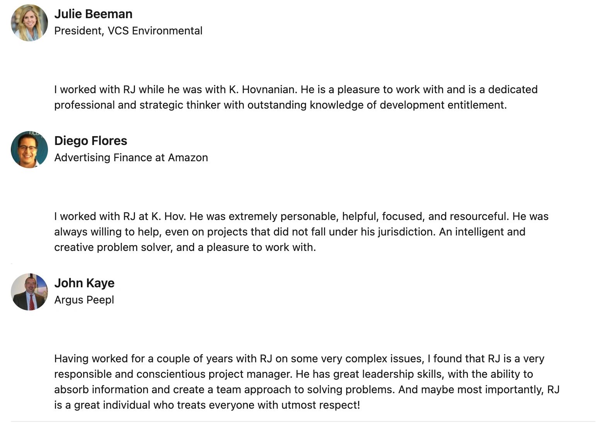The height and width of the screenshot is (423, 614).
Task: Select the John Kaye name heading
Action: (84, 283)
